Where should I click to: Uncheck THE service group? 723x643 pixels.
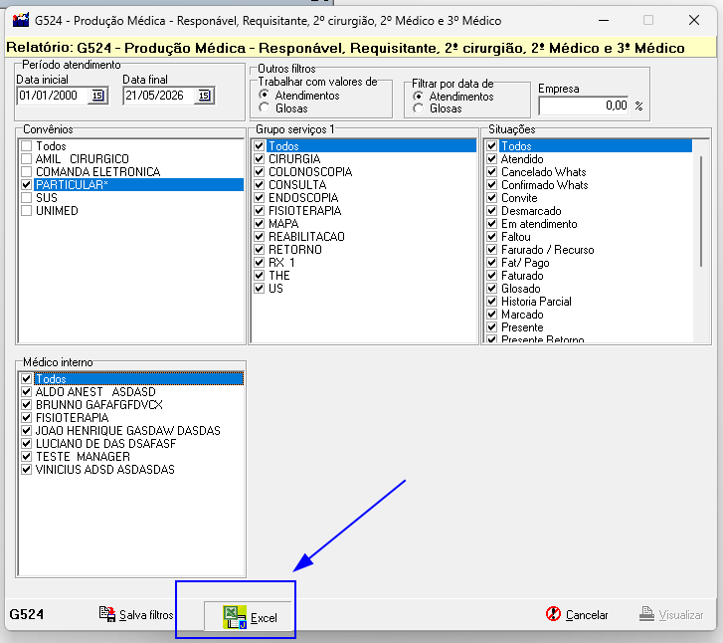(260, 275)
